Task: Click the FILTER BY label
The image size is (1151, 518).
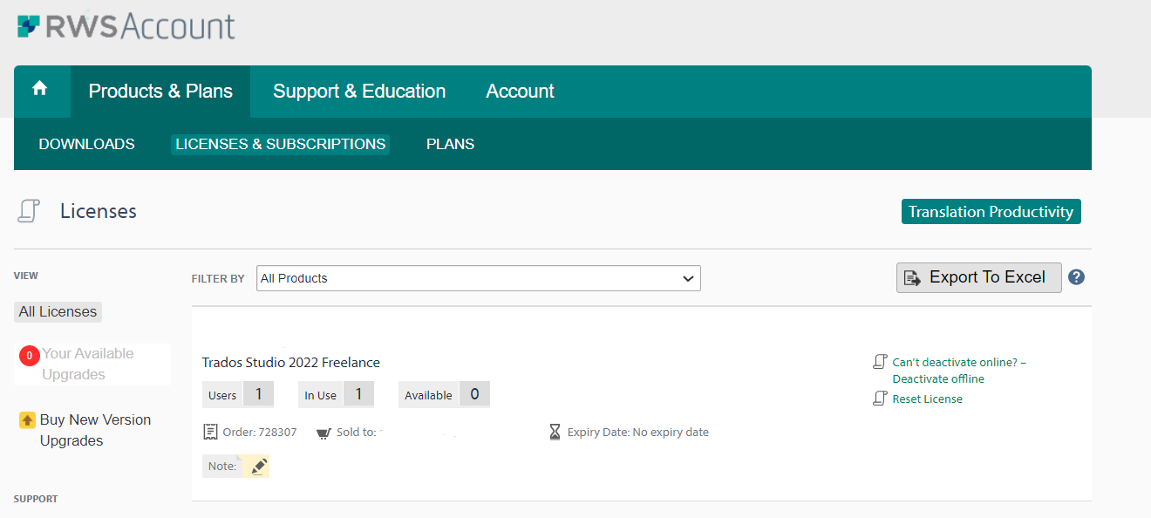Action: tap(218, 279)
